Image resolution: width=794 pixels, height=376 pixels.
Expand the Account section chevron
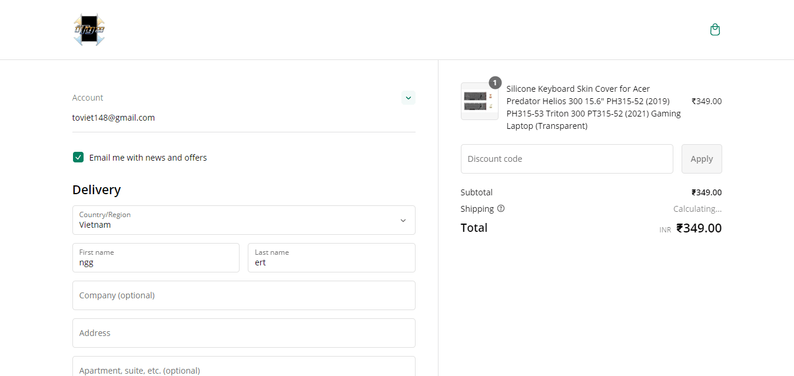pos(408,98)
